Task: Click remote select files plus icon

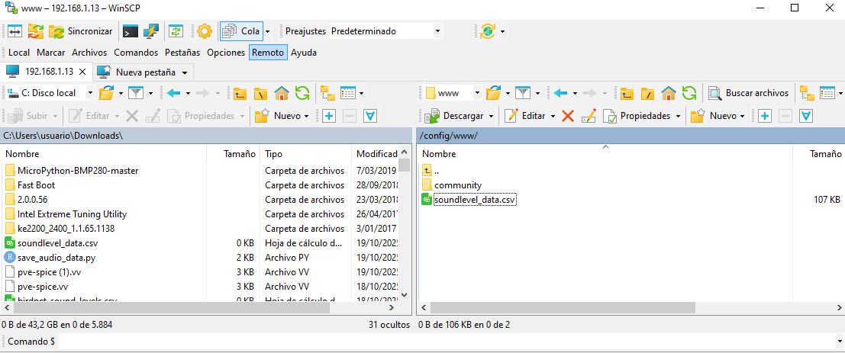Action: click(x=764, y=116)
